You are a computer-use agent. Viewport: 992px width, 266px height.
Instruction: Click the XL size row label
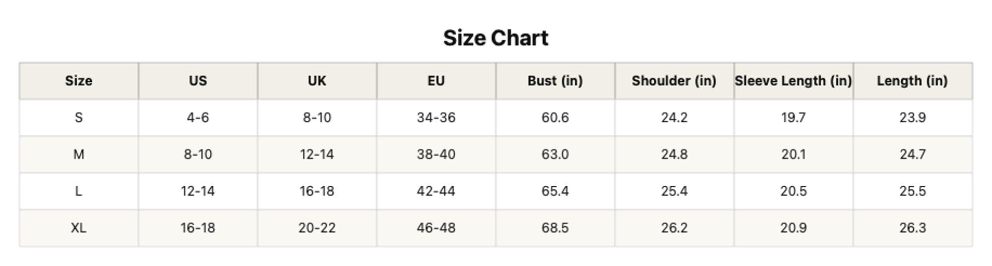[79, 227]
